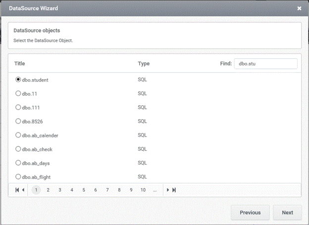This screenshot has width=309, height=225.
Task: Select the dbo.student radio button
Action: 18,80
